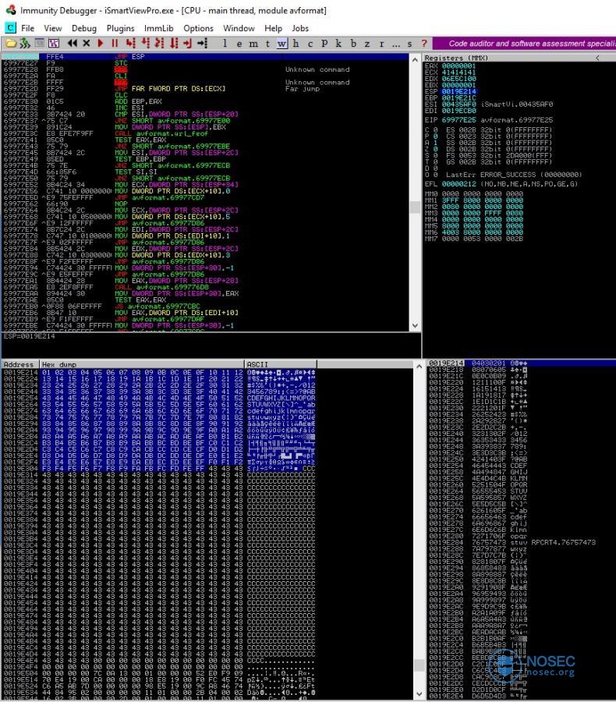Show Threads via t button

[267, 44]
